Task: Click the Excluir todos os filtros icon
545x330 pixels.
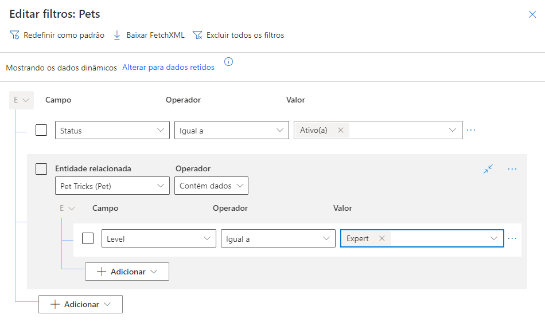Action: point(197,36)
